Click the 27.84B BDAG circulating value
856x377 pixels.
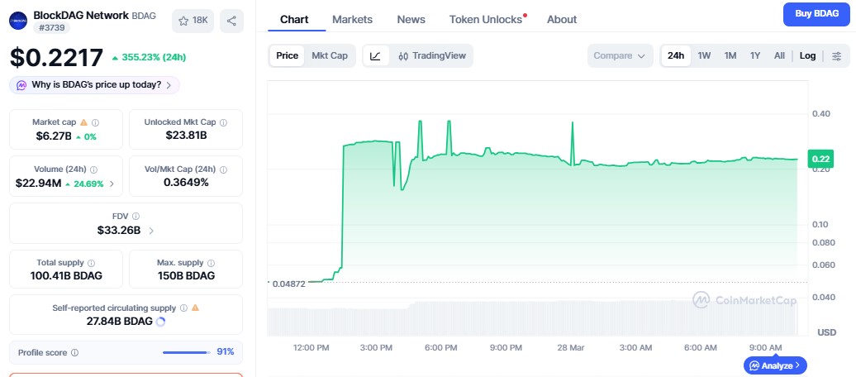[120, 322]
